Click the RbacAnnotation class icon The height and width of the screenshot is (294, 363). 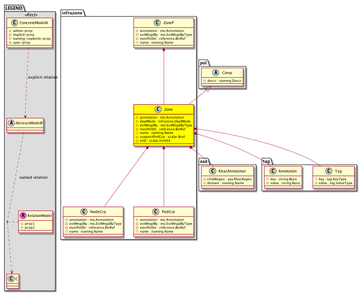click(213, 171)
